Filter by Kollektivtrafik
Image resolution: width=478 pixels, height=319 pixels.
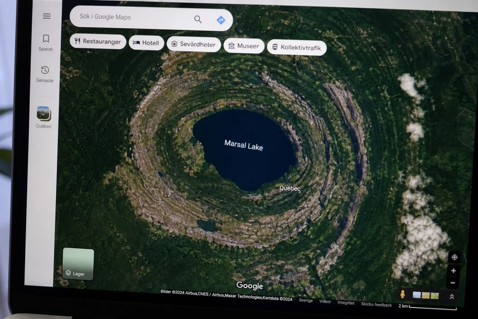tap(296, 48)
